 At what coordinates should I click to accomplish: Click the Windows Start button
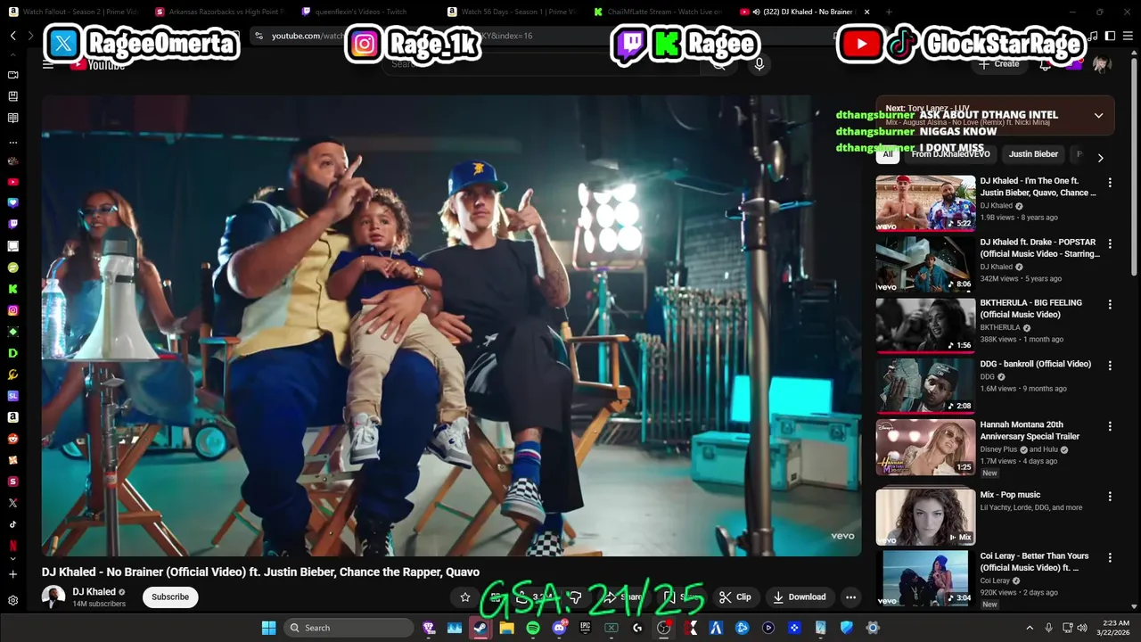(268, 628)
